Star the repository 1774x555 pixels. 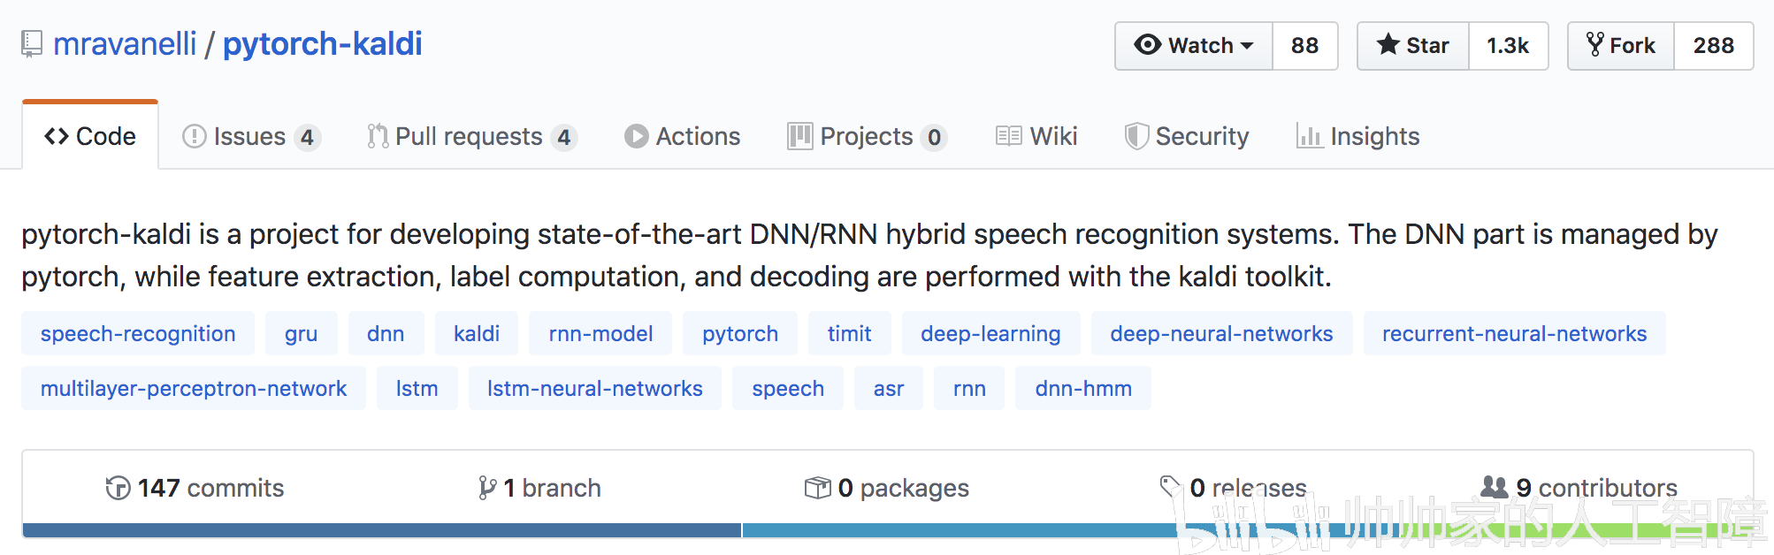tap(1413, 46)
